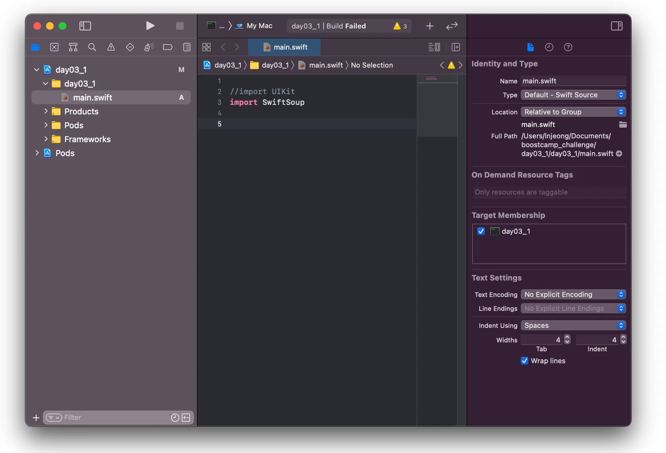
Task: Add editor on right icon
Action: 456,47
